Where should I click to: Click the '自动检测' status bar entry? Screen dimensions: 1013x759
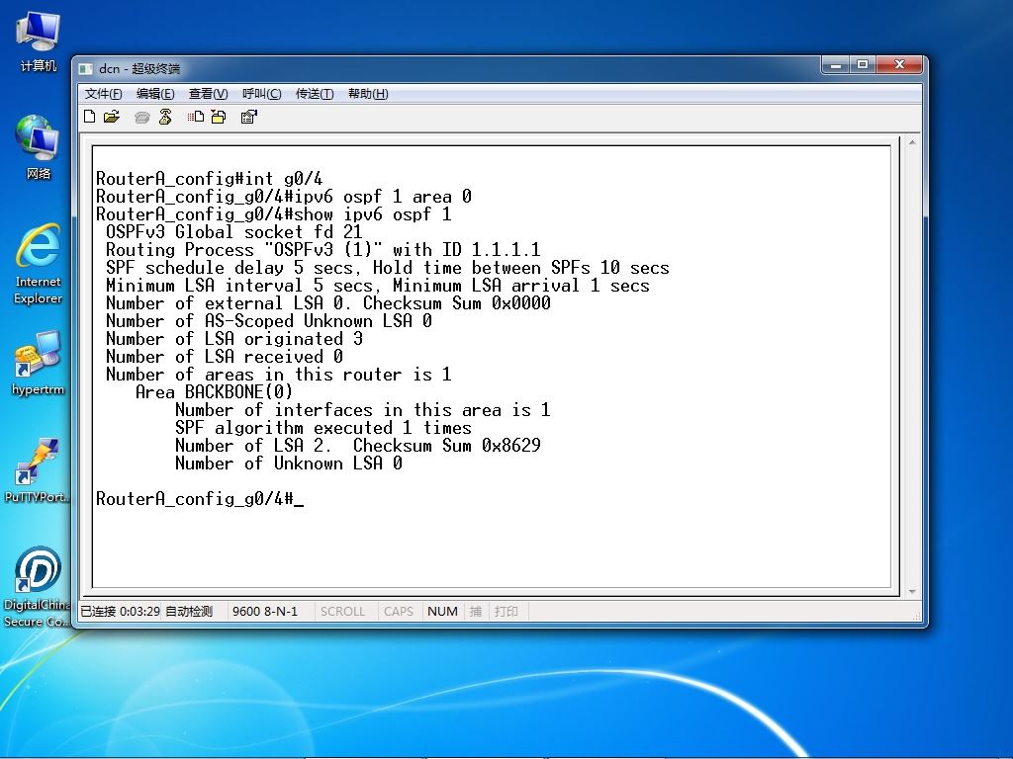[189, 611]
